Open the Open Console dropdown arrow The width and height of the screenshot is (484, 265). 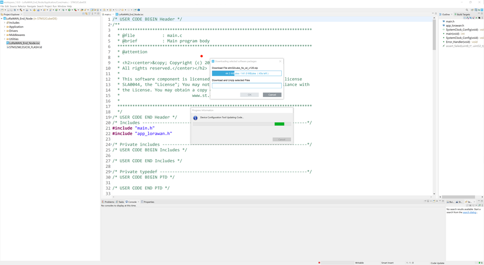tap(437, 201)
